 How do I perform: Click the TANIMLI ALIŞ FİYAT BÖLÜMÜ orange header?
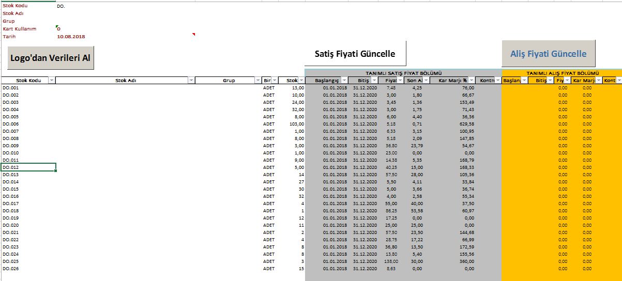[x=562, y=73]
